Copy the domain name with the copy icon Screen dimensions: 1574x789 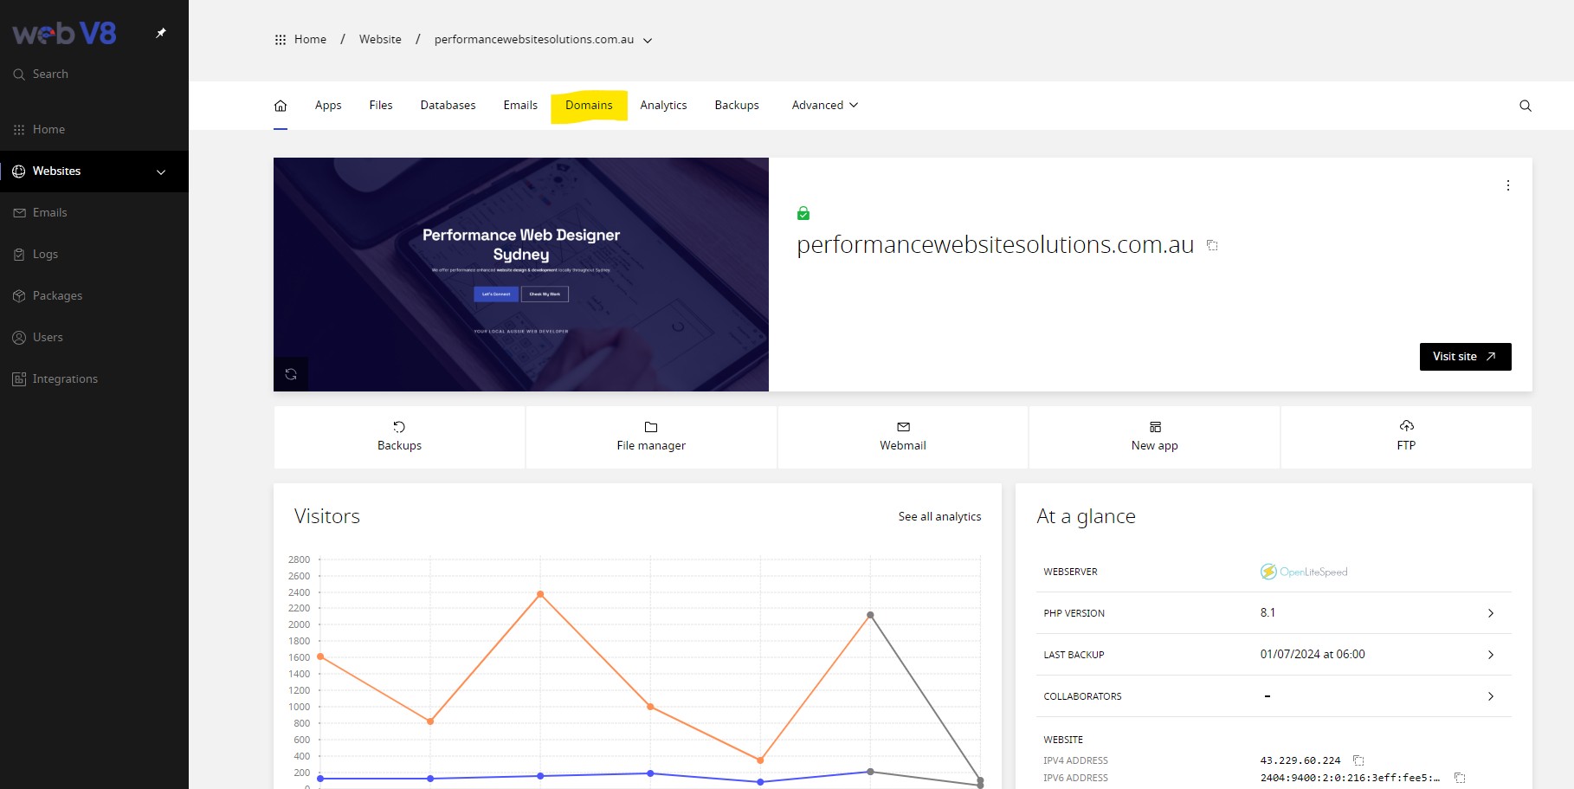(x=1212, y=246)
